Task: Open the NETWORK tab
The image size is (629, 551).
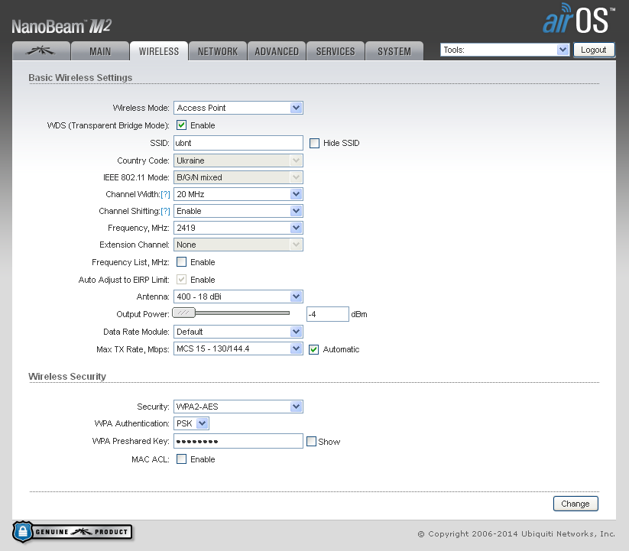Action: point(217,51)
